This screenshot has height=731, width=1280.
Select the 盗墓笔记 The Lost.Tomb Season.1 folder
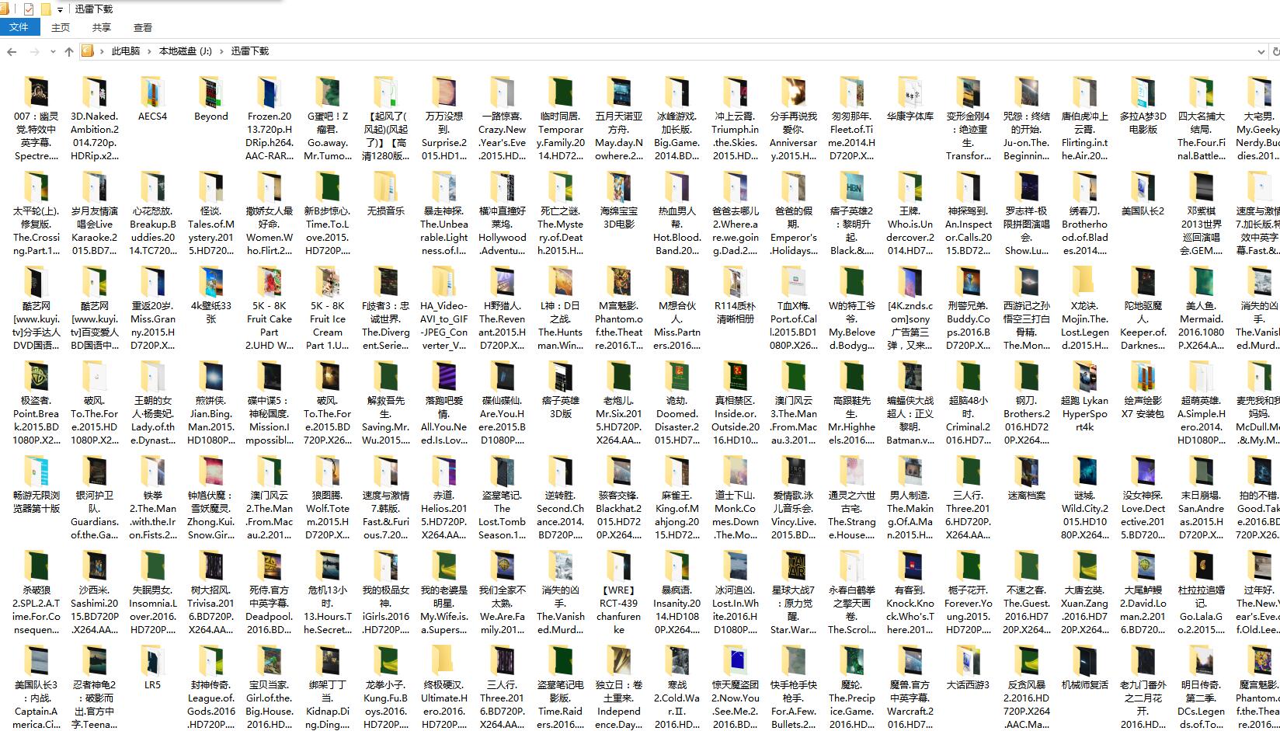click(502, 498)
